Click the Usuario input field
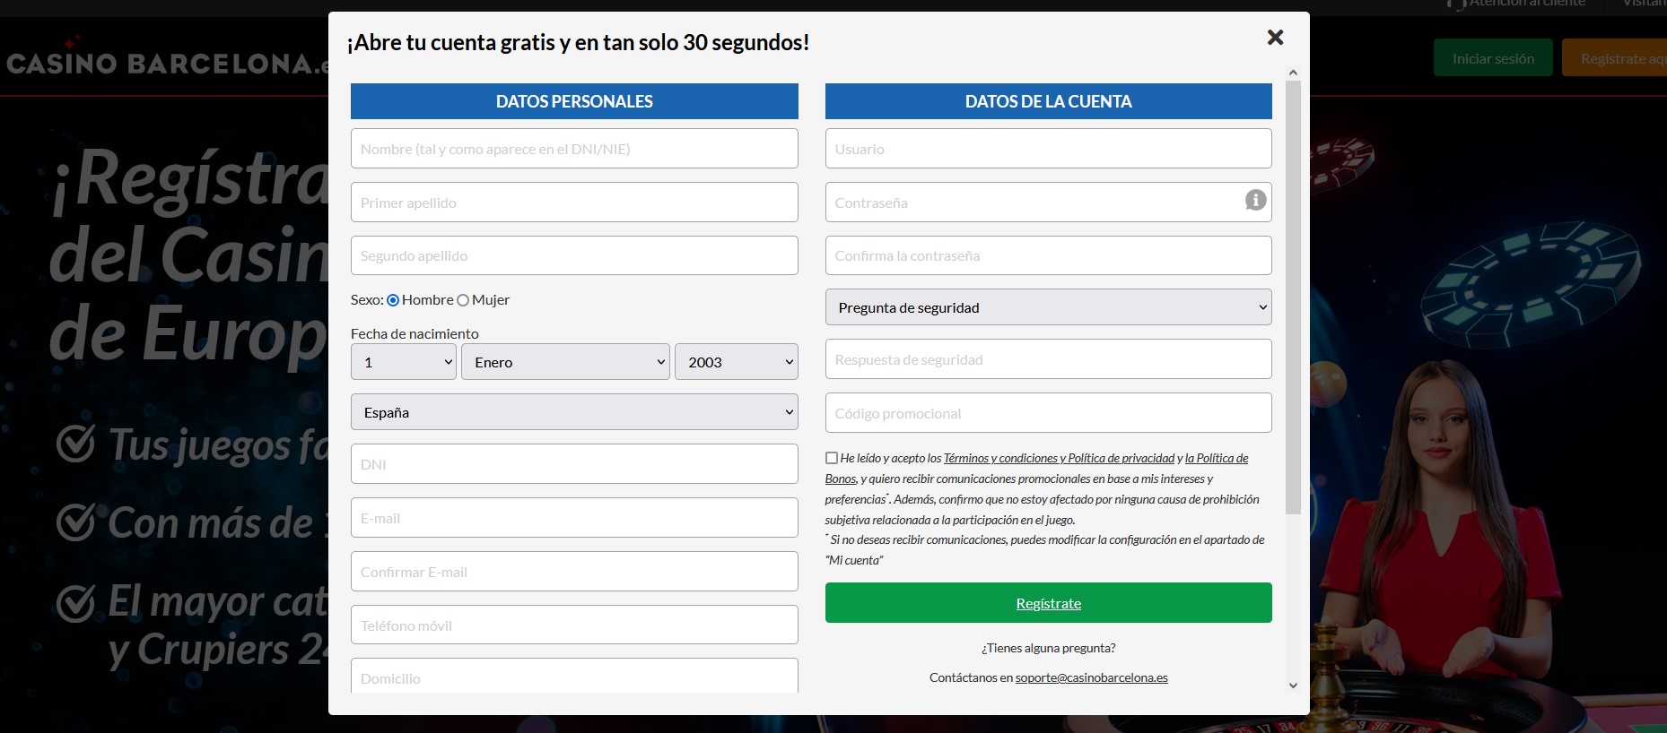The image size is (1667, 733). [1048, 149]
